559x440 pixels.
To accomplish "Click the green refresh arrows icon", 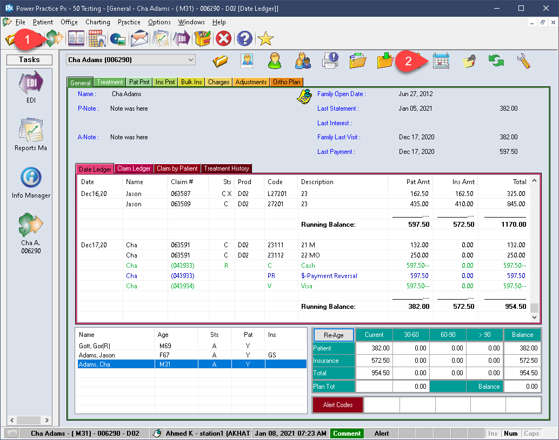I will coord(496,60).
